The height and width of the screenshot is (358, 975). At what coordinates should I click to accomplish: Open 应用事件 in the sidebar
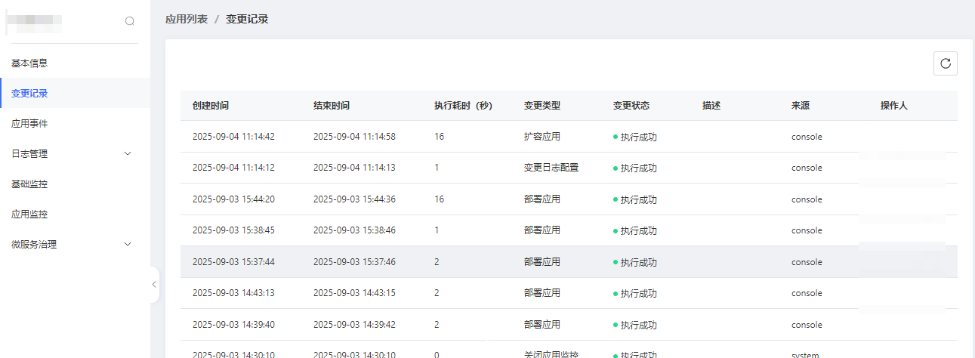[29, 123]
